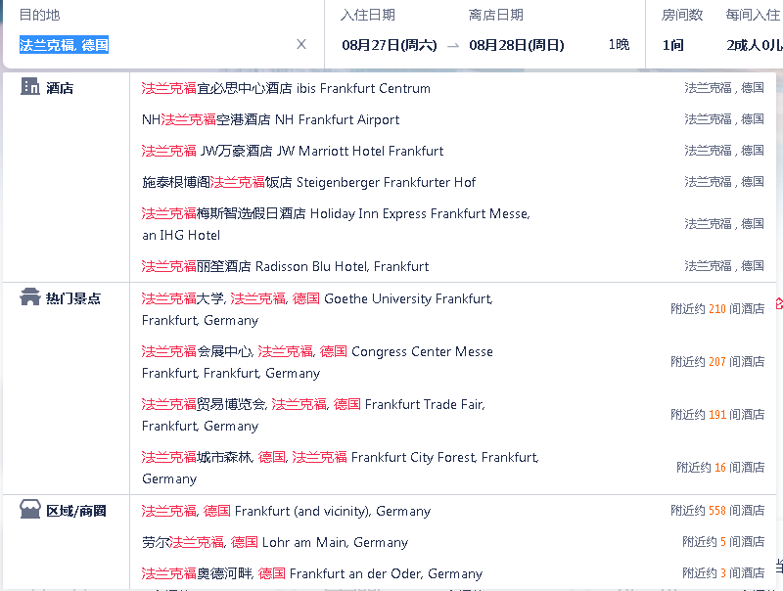The height and width of the screenshot is (591, 783).
Task: Click 法兰克福, 德国 location beside Radisson Blu
Action: tap(724, 266)
